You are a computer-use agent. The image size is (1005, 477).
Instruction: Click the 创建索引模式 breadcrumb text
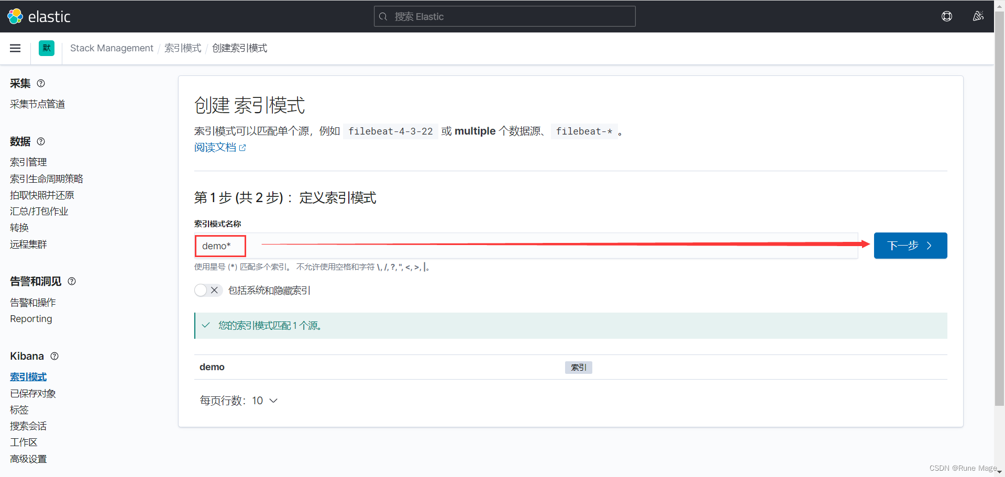coord(239,48)
